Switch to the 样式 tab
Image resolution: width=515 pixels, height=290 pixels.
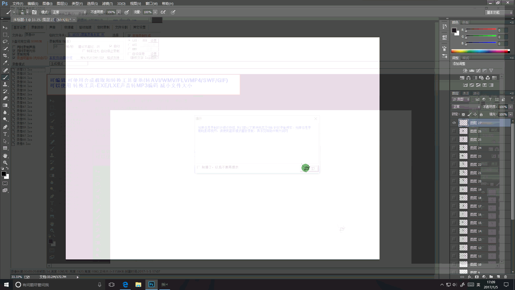[466, 58]
